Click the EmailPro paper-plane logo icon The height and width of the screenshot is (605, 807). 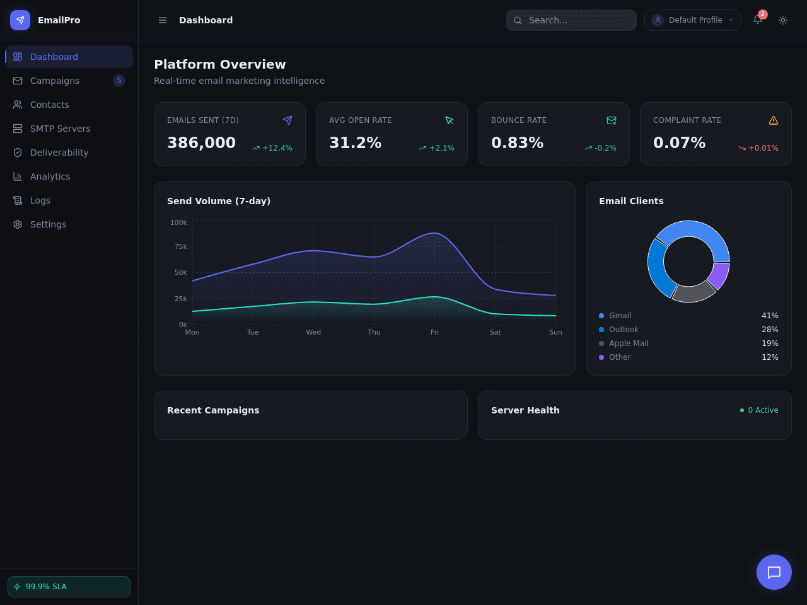tap(20, 20)
